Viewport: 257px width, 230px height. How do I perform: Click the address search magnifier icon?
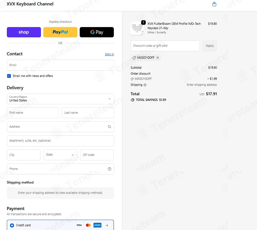(109, 127)
